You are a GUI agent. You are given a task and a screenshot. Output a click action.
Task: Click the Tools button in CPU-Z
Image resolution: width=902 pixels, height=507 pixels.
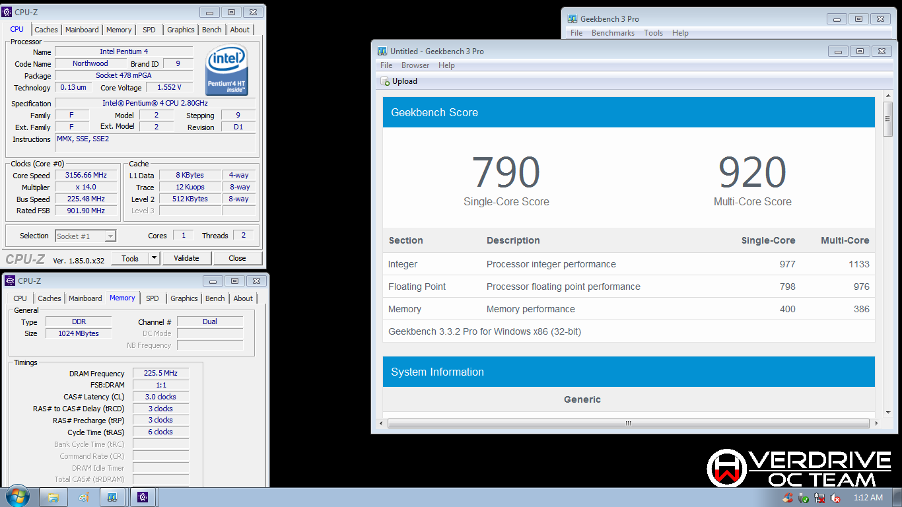130,258
